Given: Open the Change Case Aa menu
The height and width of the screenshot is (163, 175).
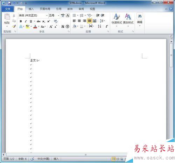Looking at the screenshot, I should (x=43, y=27).
